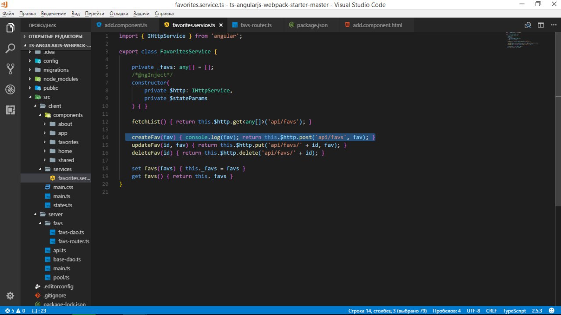The height and width of the screenshot is (315, 561).
Task: Expand the app folder
Action: tap(56, 133)
